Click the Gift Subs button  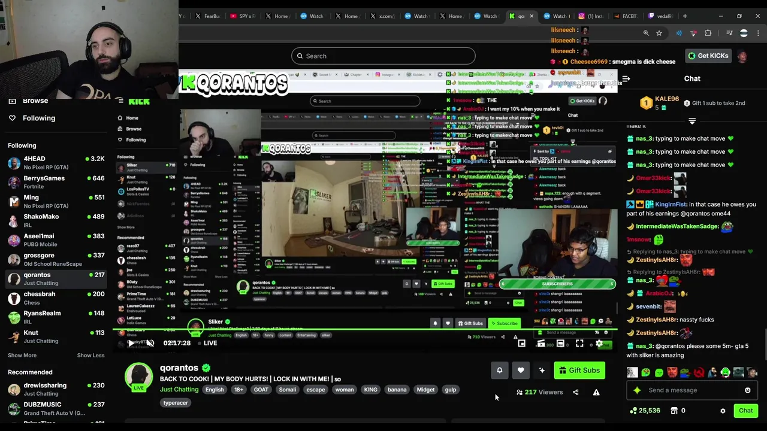pyautogui.click(x=579, y=371)
